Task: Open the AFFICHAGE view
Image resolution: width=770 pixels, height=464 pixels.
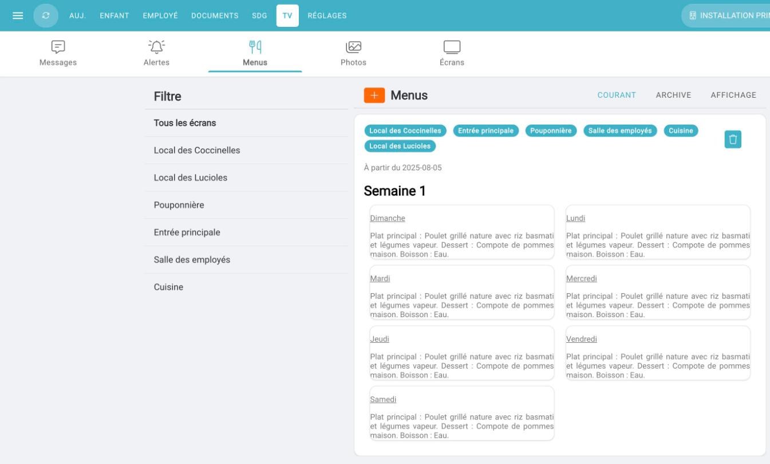Action: click(x=733, y=95)
